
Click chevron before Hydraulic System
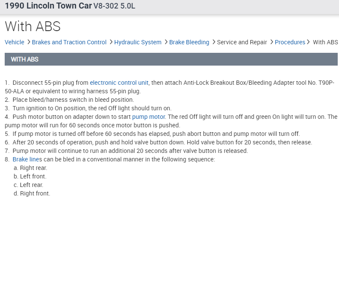111,42
